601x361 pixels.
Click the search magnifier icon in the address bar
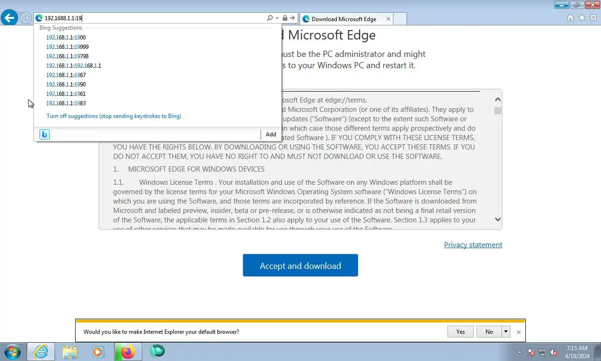coord(270,18)
